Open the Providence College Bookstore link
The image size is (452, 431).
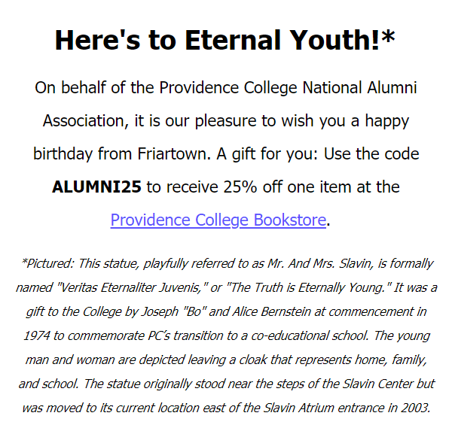(x=218, y=220)
